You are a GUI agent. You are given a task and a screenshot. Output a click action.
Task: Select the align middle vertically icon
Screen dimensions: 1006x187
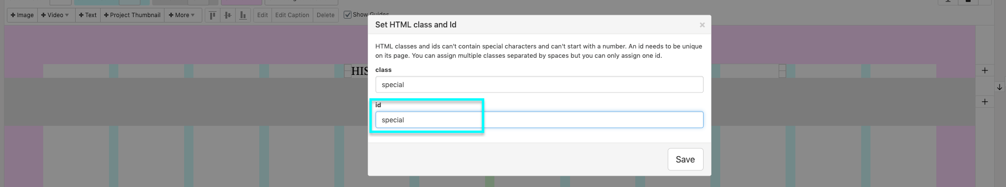228,15
